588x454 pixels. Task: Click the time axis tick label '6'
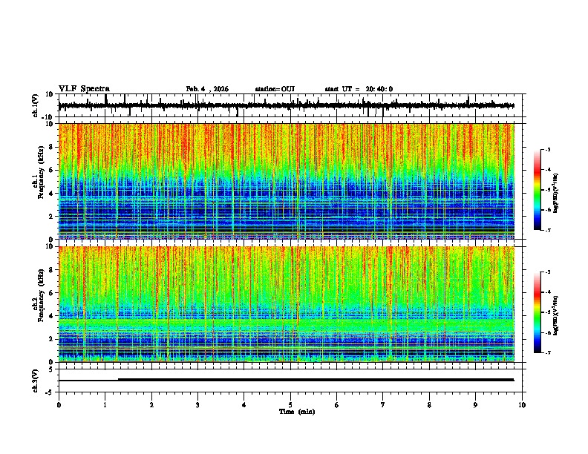[337, 405]
